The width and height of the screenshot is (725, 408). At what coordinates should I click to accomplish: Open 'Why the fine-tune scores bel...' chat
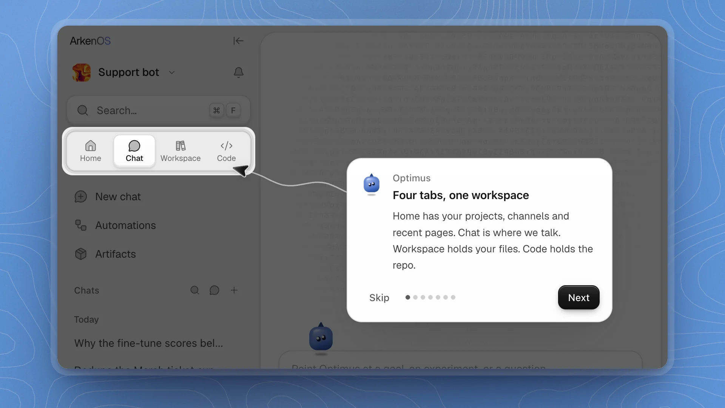(149, 343)
